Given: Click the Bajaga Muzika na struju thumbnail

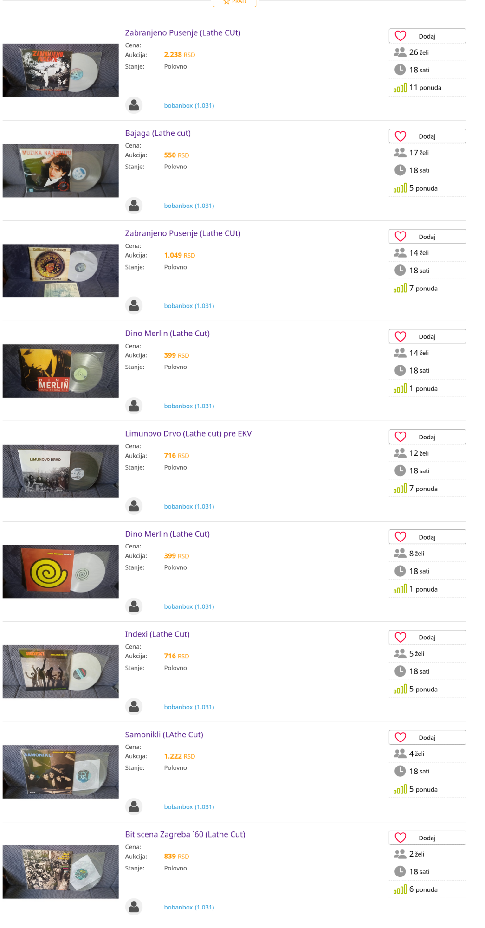Looking at the screenshot, I should pyautogui.click(x=61, y=170).
